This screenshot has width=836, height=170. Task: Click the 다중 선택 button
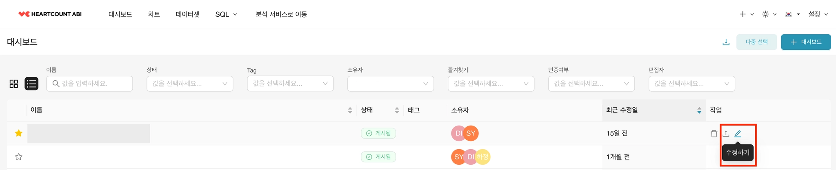(x=756, y=42)
